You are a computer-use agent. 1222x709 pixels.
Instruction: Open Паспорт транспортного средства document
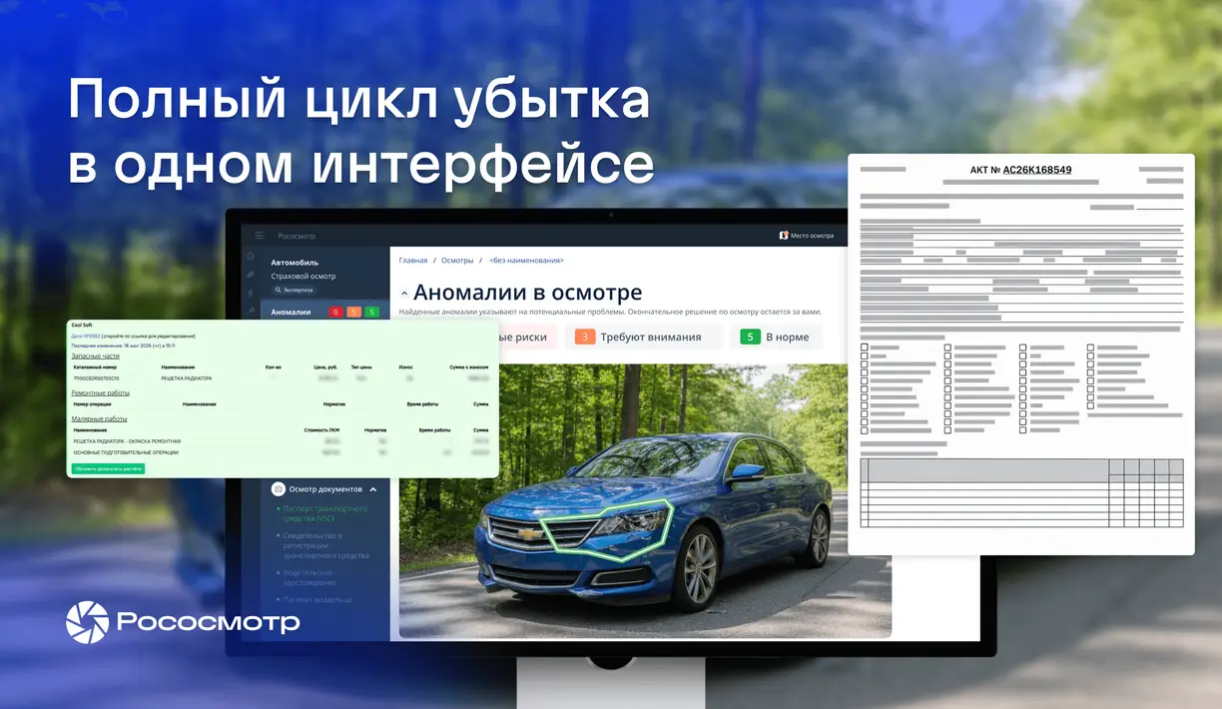(x=325, y=513)
